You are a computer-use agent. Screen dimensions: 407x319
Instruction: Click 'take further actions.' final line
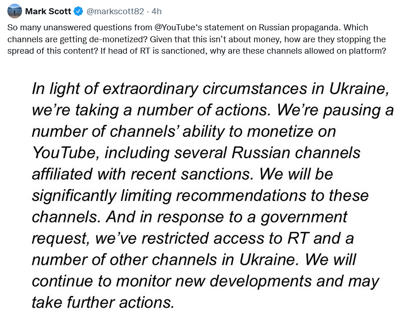point(103,302)
